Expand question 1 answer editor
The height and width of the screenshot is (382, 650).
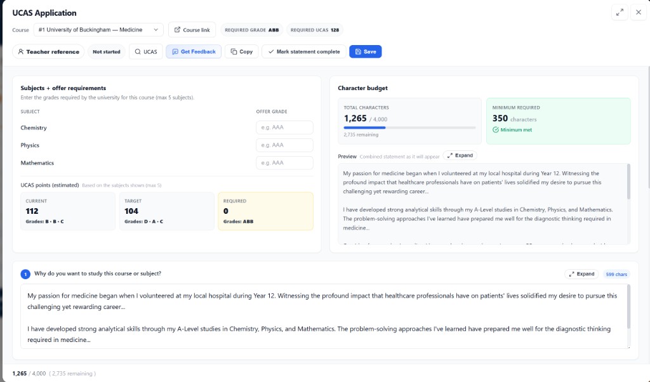point(581,274)
